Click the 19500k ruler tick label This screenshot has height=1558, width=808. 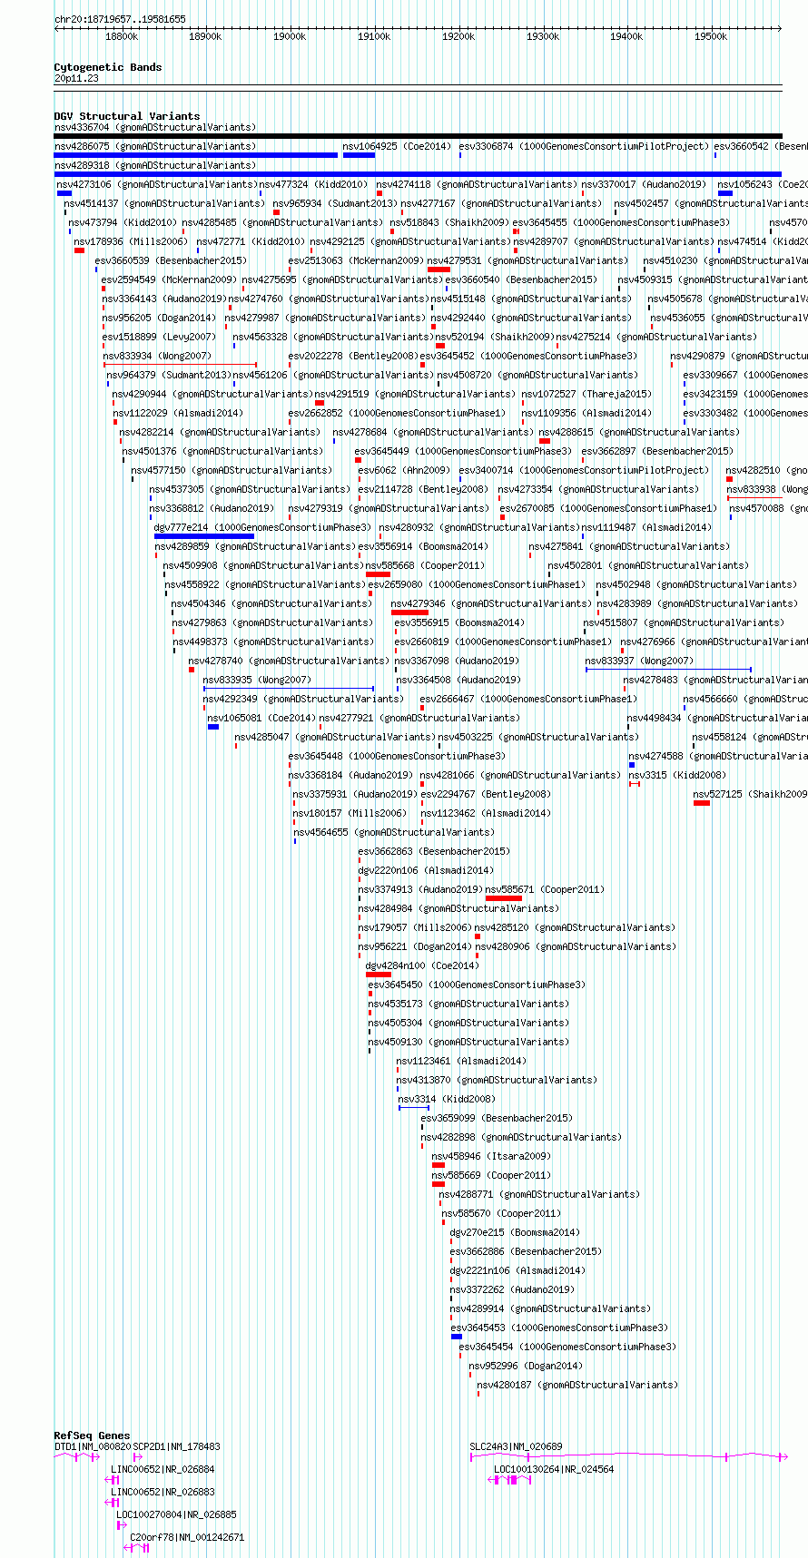[x=711, y=36]
